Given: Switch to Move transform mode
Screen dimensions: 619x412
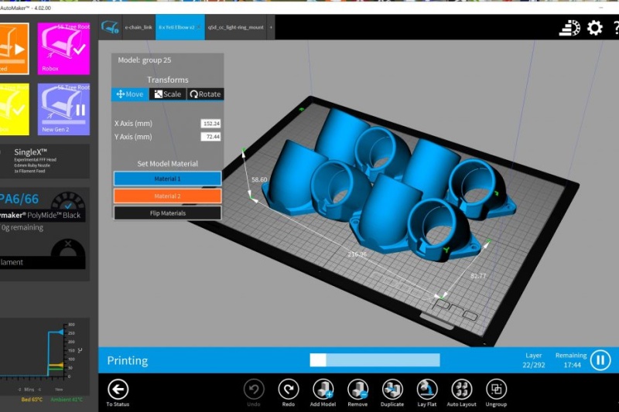Looking at the screenshot, I should coord(130,94).
